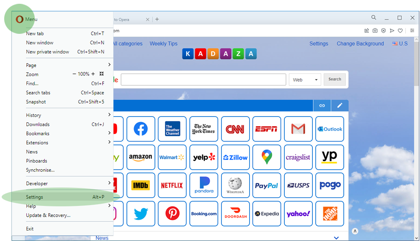420x241 pixels.
Task: Click the Search button
Action: 335,79
